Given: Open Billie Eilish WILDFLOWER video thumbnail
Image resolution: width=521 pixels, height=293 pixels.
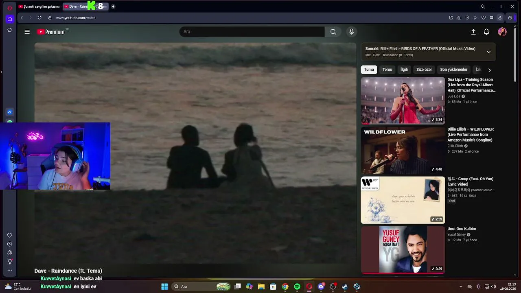Looking at the screenshot, I should click(x=403, y=151).
